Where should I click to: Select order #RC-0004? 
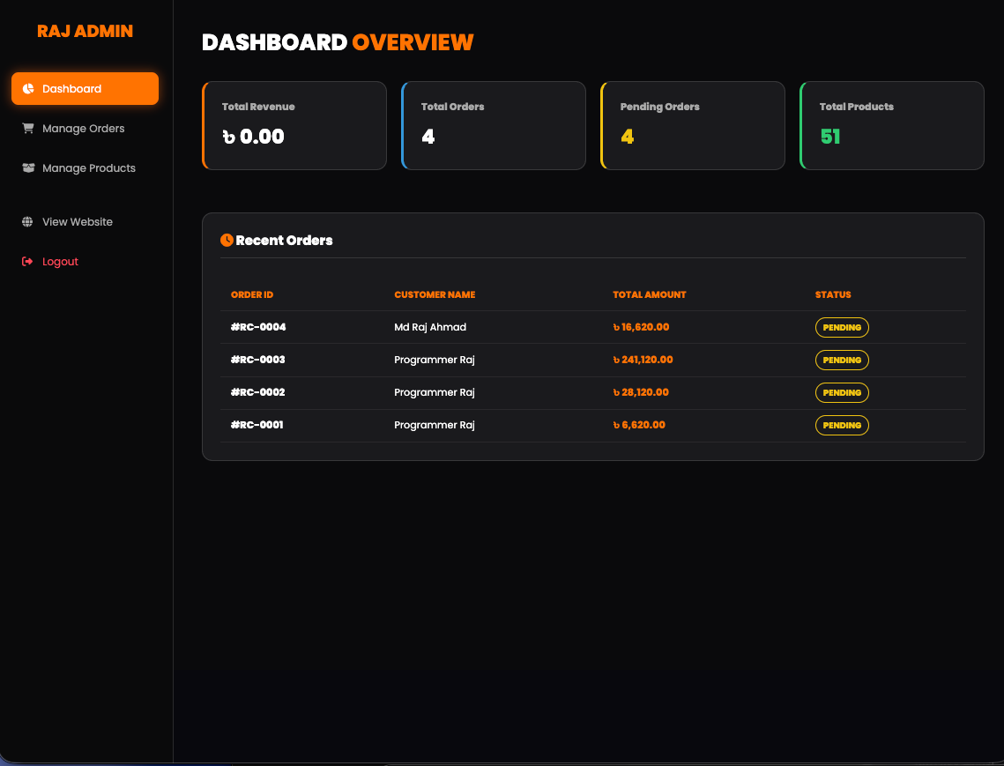point(258,327)
